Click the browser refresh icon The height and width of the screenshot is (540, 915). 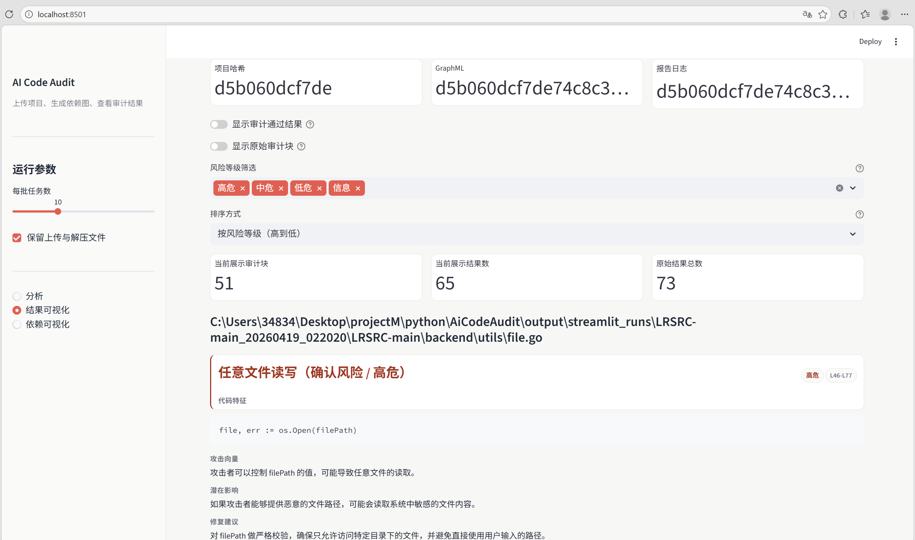[x=10, y=14]
